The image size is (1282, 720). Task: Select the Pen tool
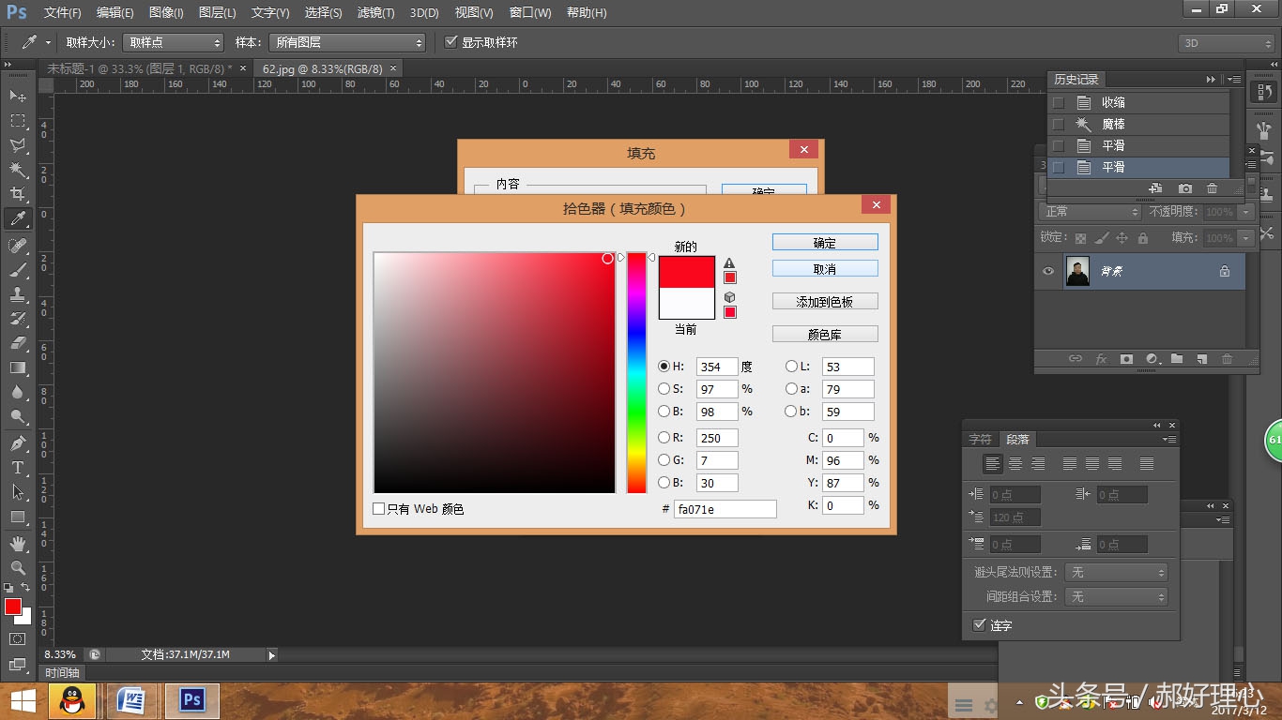pos(18,442)
